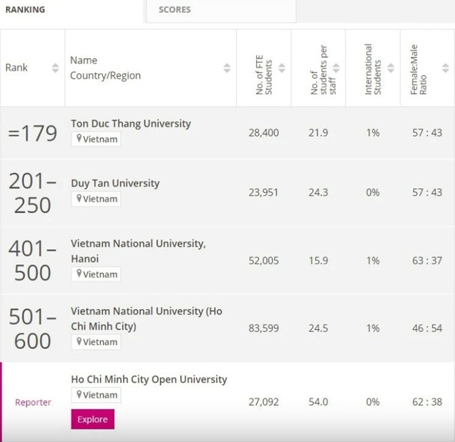Viewport: 455px width, 442px height.
Task: Switch to the RANKING tab
Action: click(25, 9)
